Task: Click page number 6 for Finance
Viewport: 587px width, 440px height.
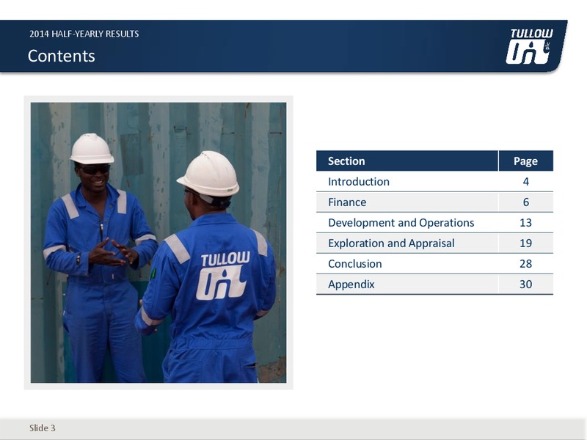Action: click(x=525, y=202)
